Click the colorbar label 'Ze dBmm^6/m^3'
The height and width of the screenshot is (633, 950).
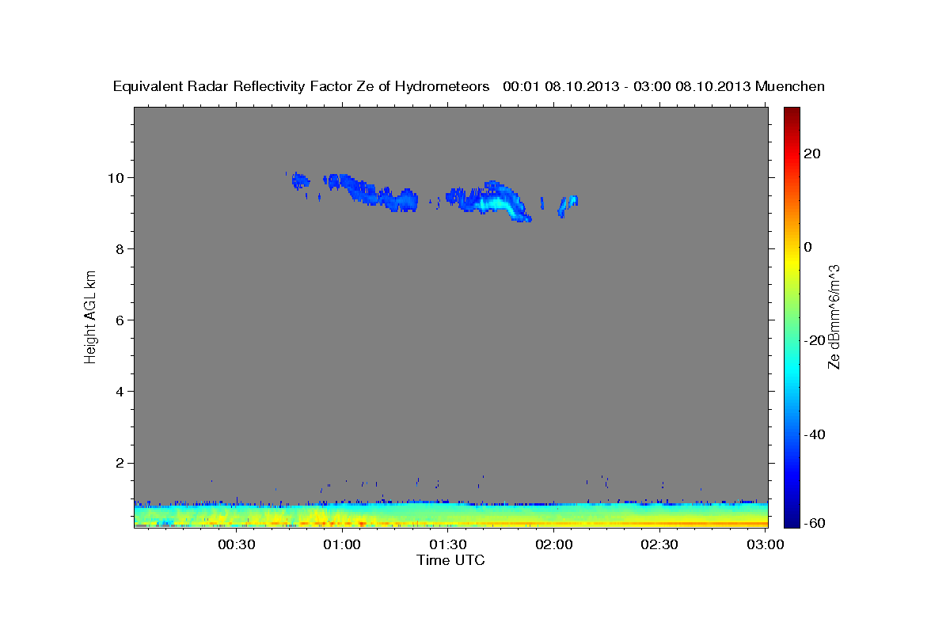tap(833, 316)
